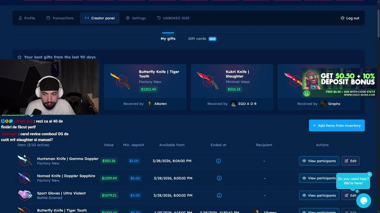
Task: View participants for Huntsman Knife Gamma Doppler
Action: pos(319,161)
